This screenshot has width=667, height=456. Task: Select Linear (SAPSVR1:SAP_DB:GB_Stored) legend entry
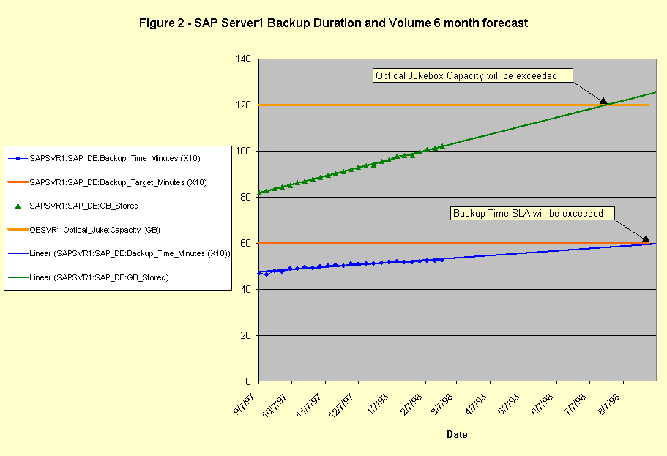pyautogui.click(x=99, y=277)
